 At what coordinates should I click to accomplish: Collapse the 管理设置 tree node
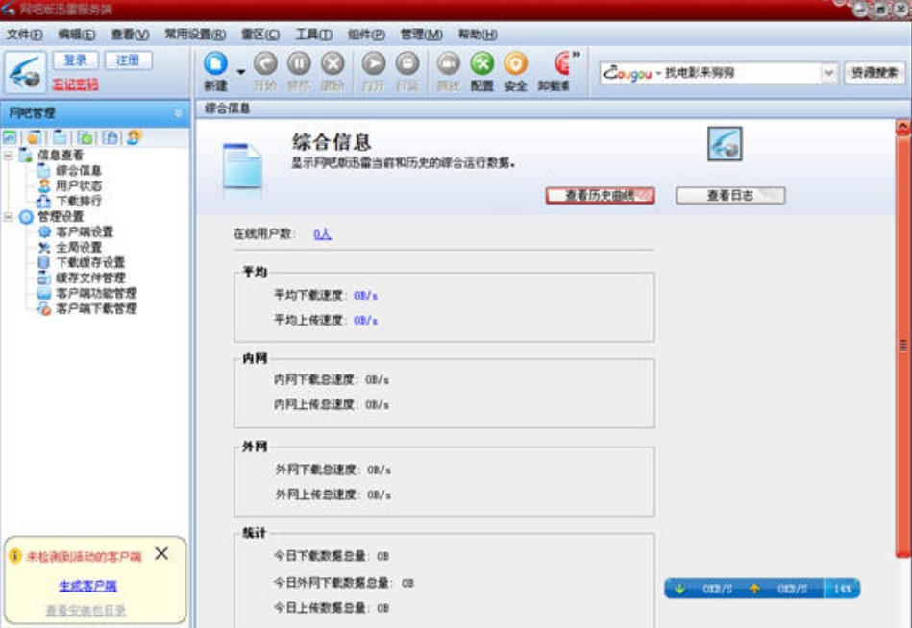pyautogui.click(x=9, y=216)
